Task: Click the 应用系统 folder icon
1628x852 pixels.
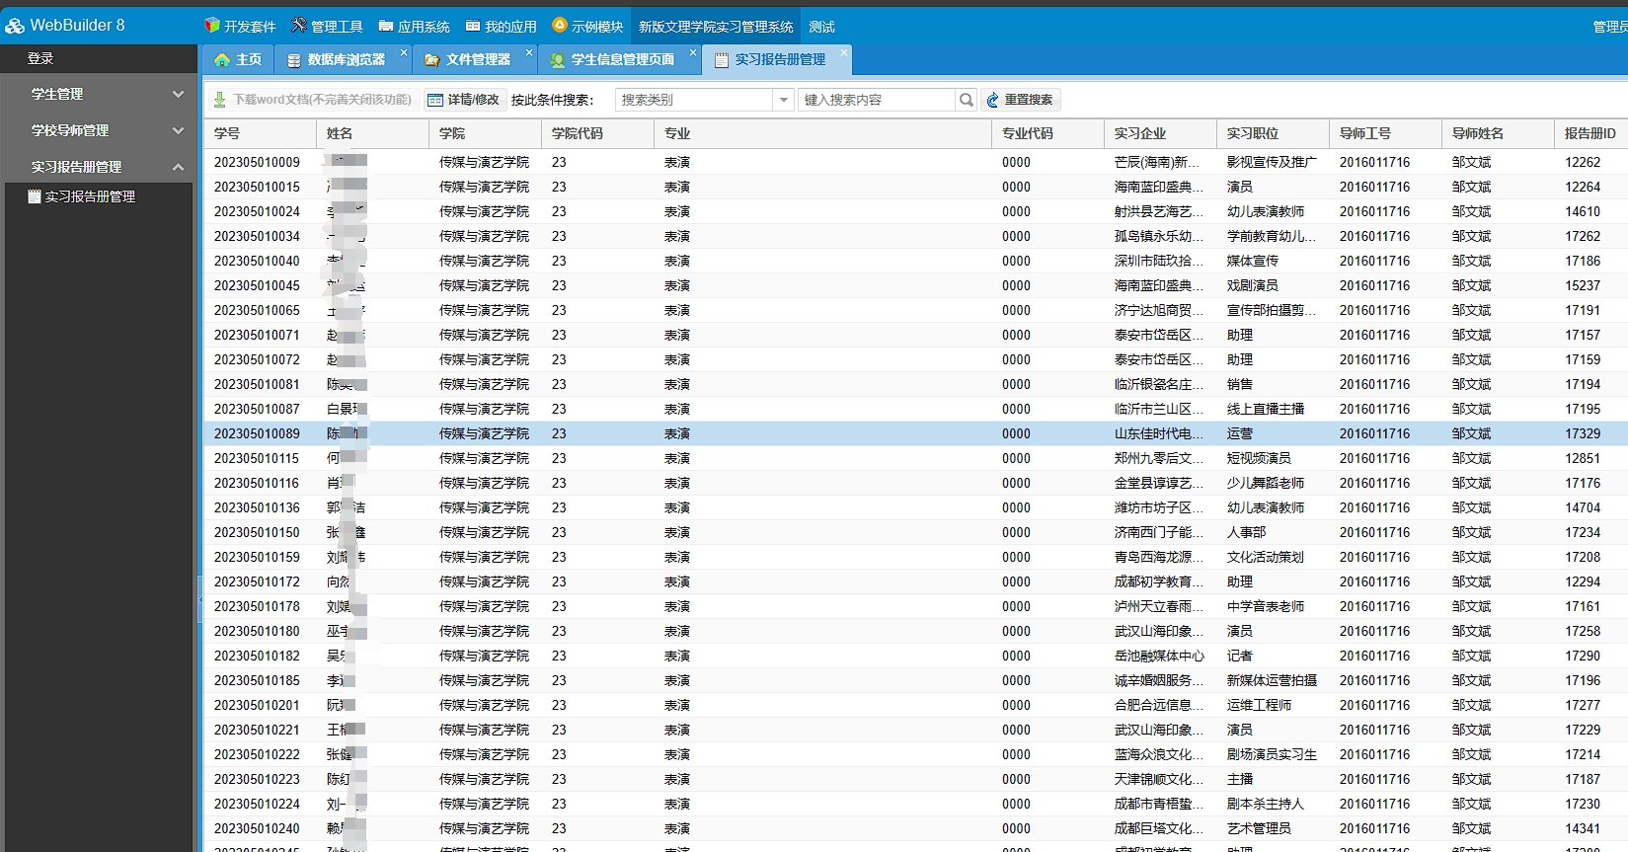Action: [385, 26]
